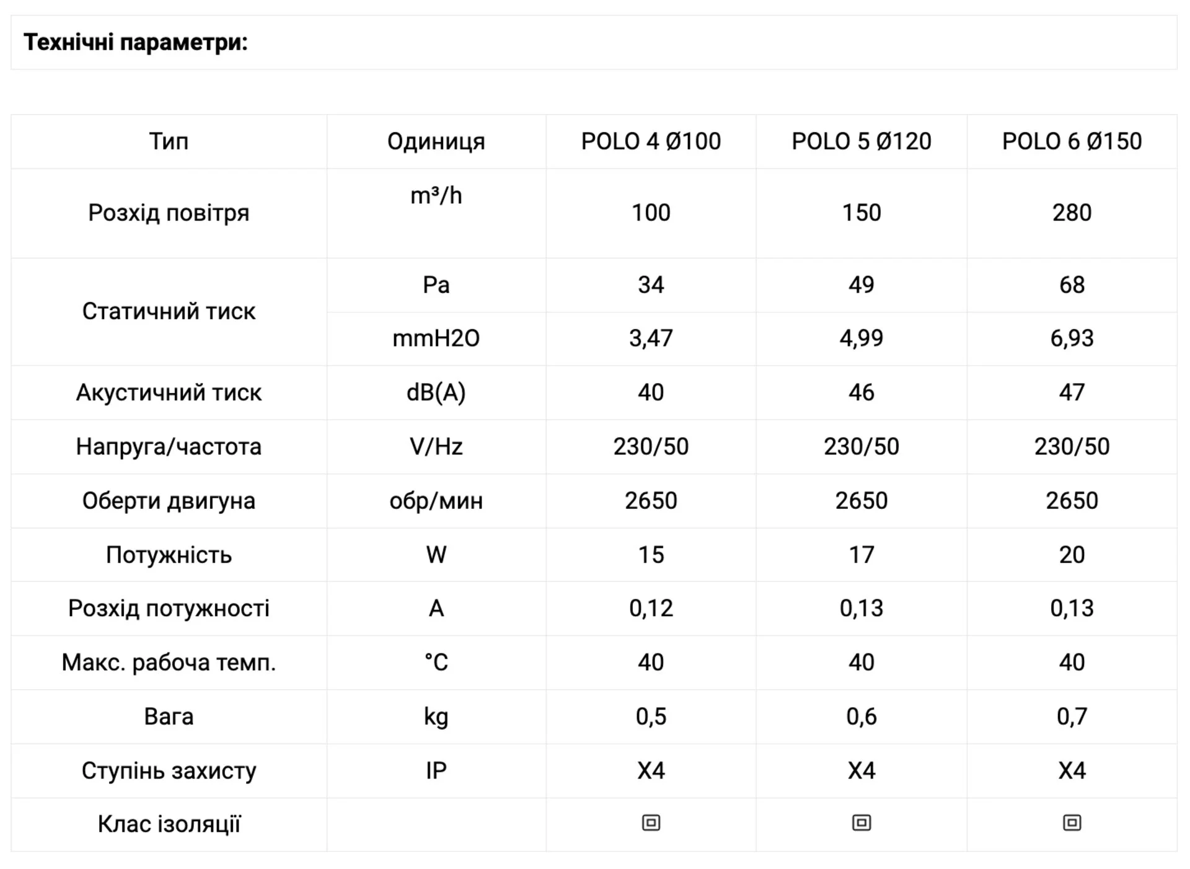Click the Одиниця column header

(x=436, y=141)
